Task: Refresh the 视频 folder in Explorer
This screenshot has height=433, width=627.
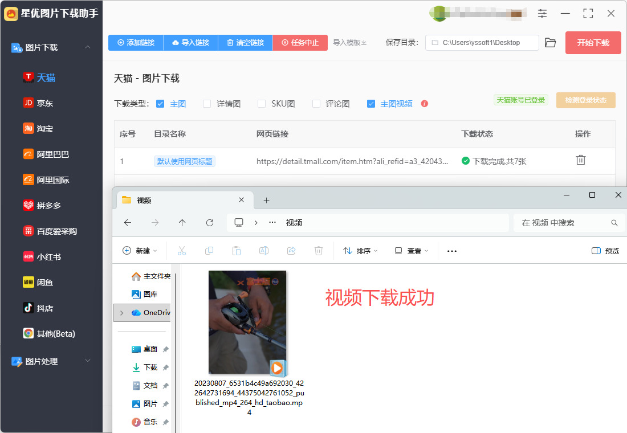Action: [x=210, y=223]
